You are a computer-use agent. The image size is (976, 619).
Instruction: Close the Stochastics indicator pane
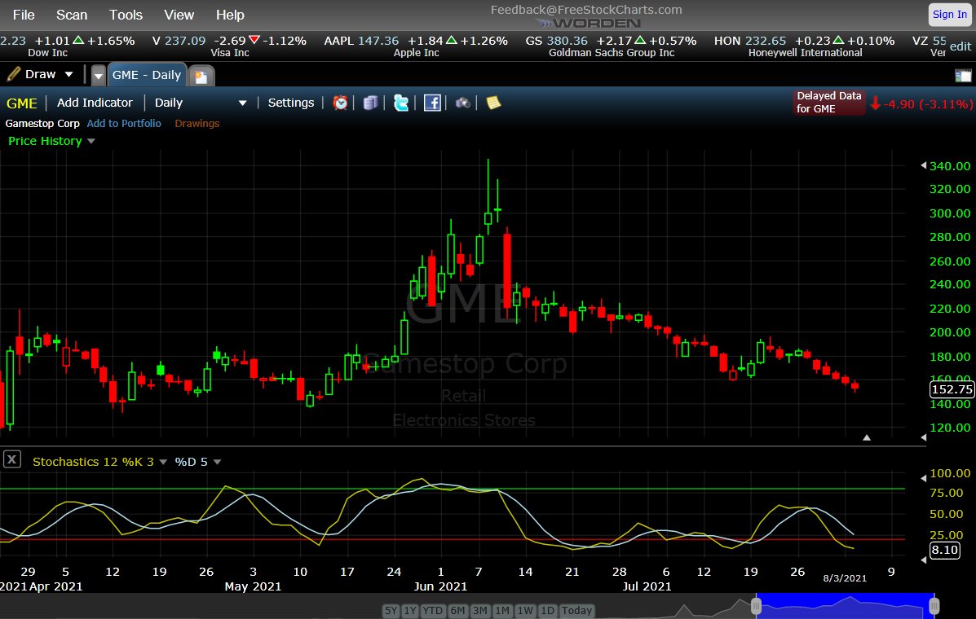click(12, 460)
